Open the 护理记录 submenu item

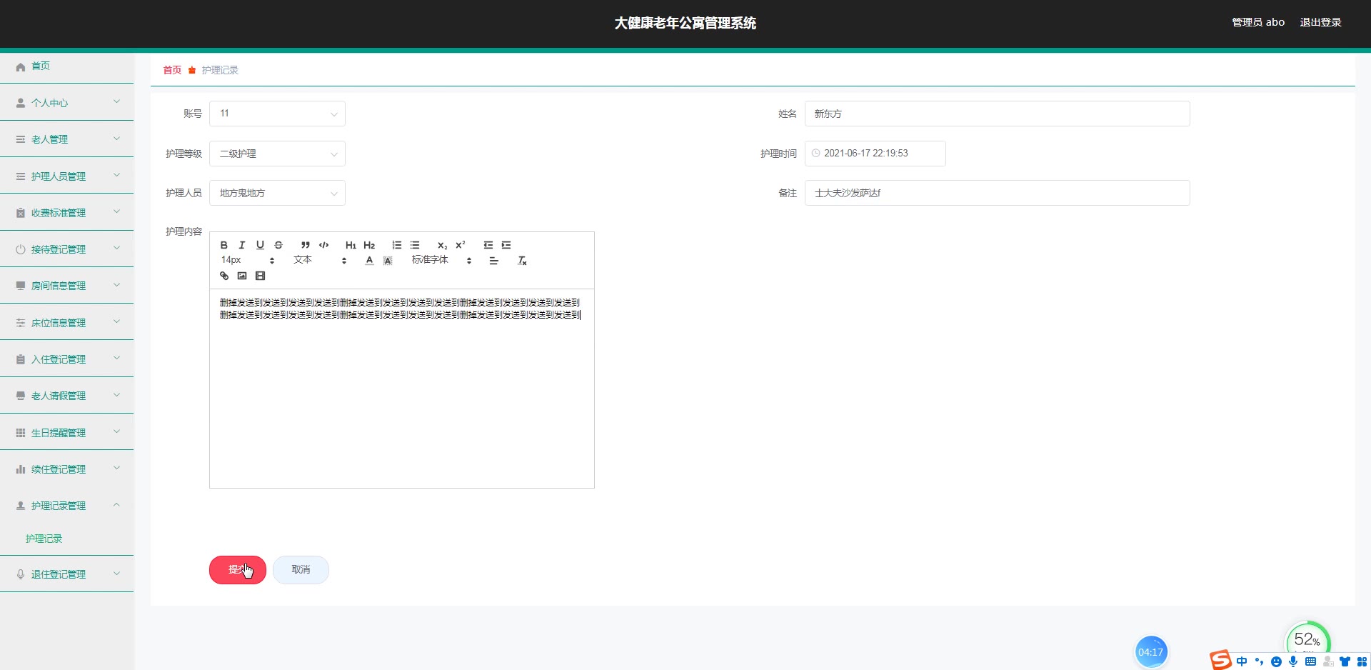click(67, 539)
